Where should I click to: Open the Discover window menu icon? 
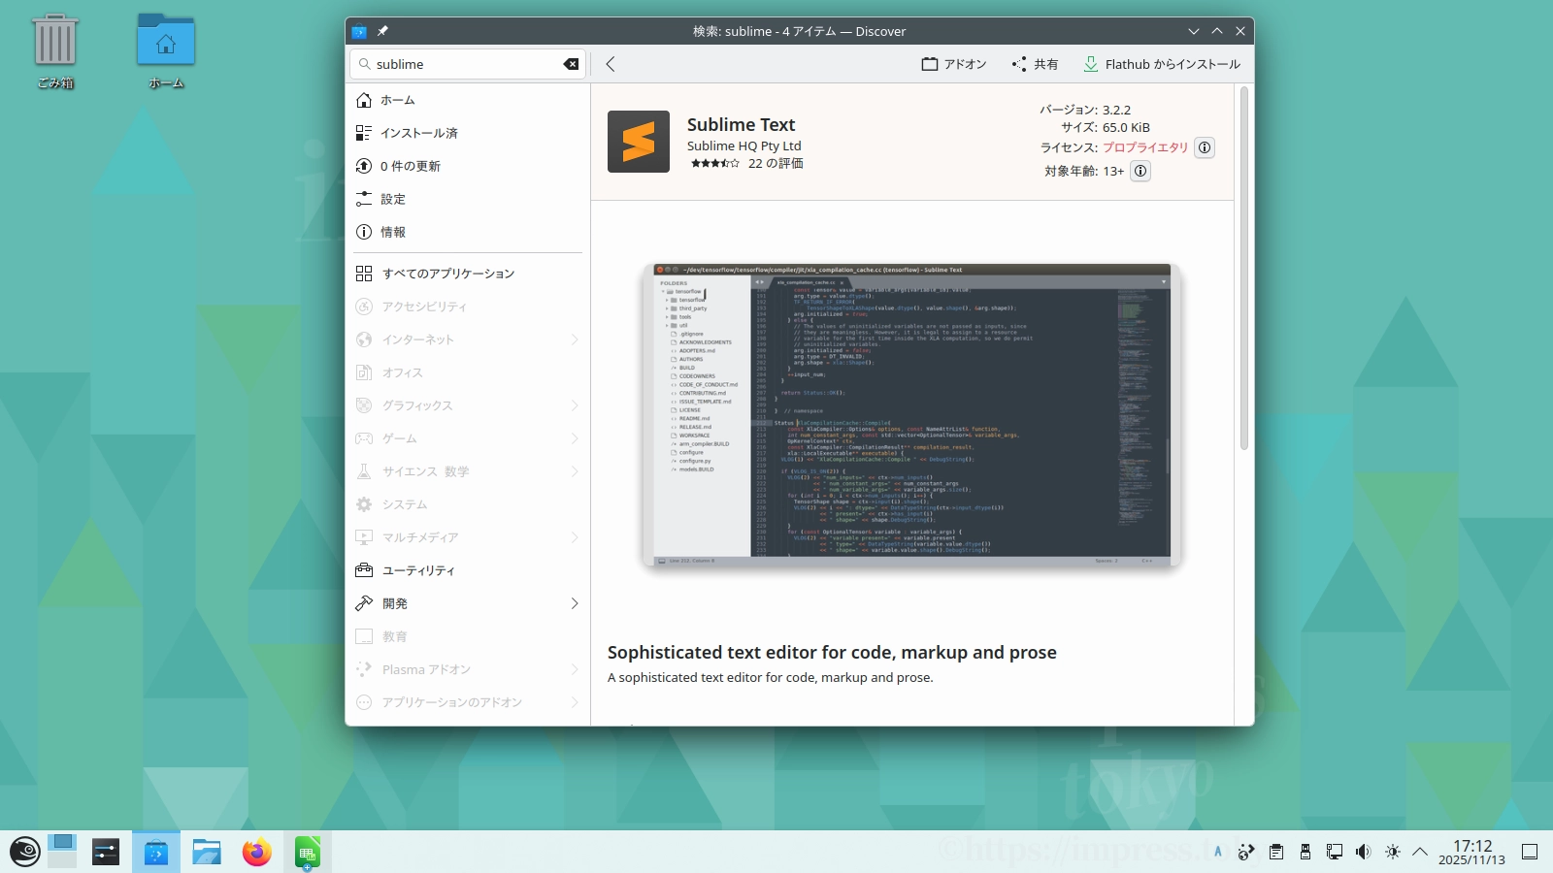click(359, 31)
